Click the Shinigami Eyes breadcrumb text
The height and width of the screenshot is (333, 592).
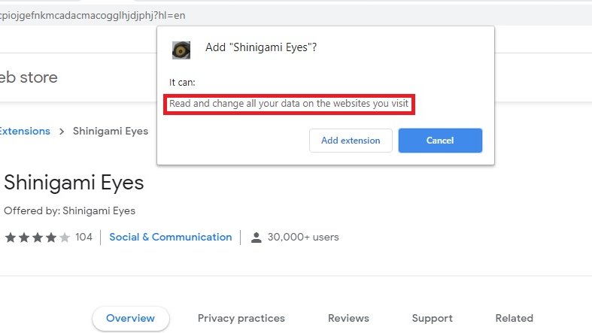[111, 131]
